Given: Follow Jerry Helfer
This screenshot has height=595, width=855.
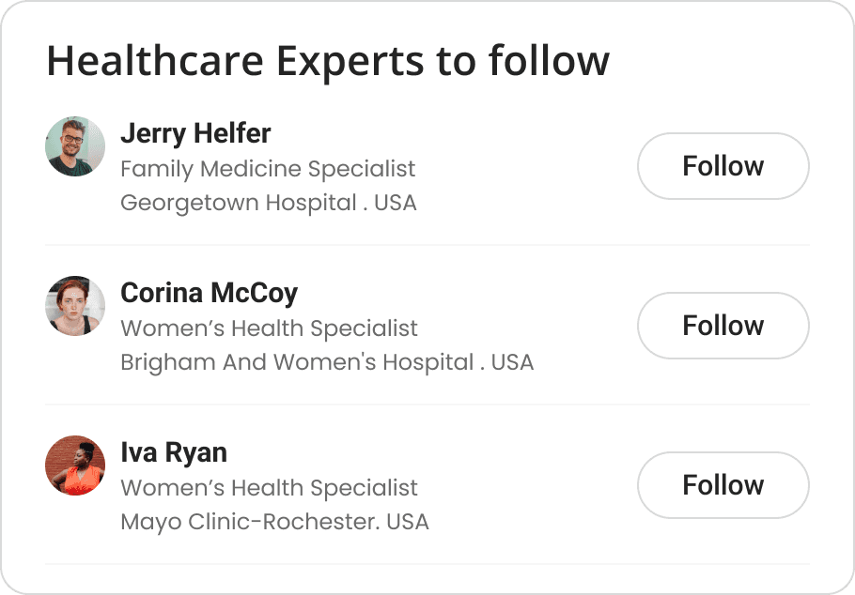Looking at the screenshot, I should coord(723,166).
